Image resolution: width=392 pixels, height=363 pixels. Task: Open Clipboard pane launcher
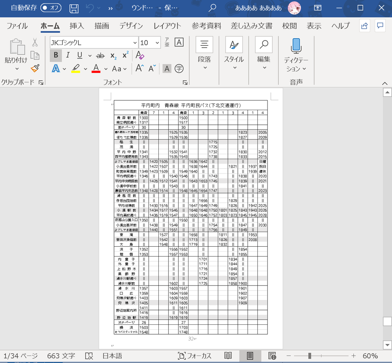[41, 83]
